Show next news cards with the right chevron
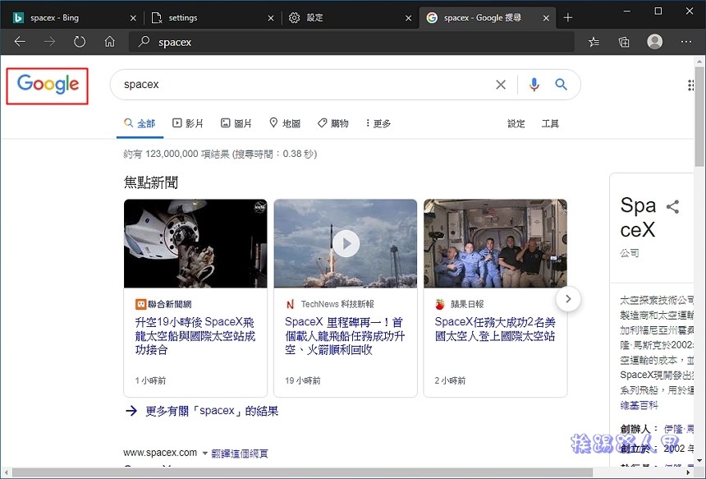 (568, 299)
